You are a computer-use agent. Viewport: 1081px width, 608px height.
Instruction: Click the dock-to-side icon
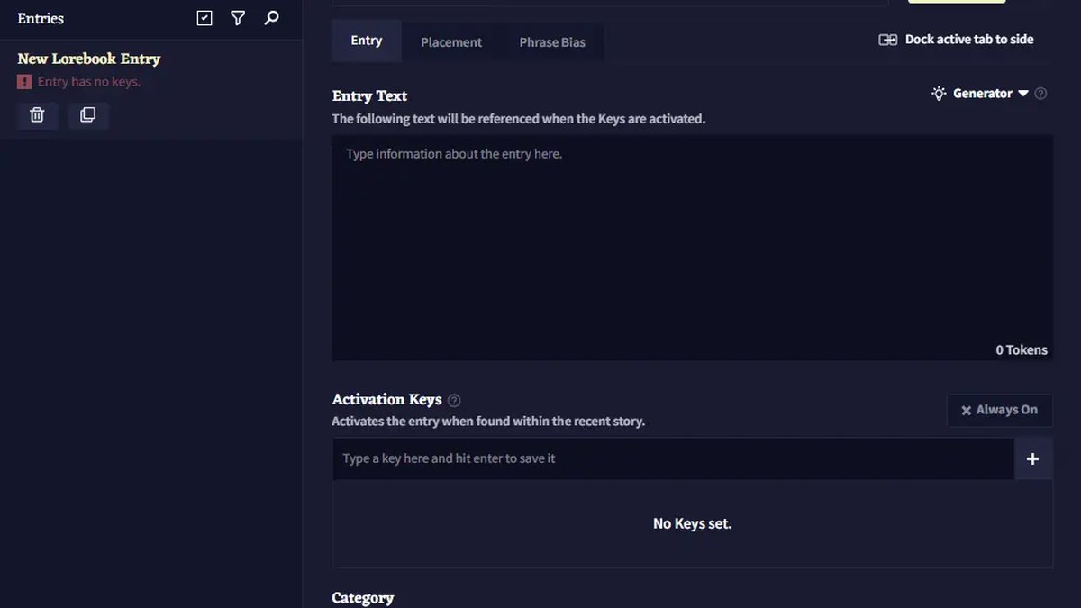click(888, 40)
